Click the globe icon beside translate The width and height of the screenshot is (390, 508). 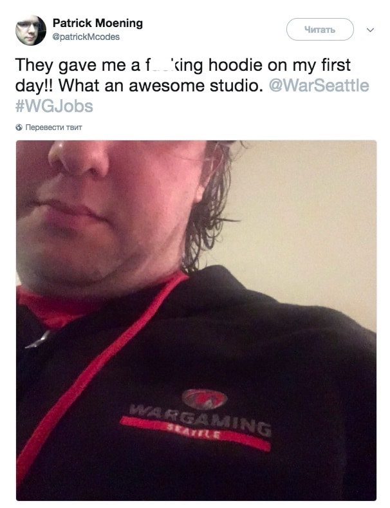pyautogui.click(x=19, y=127)
